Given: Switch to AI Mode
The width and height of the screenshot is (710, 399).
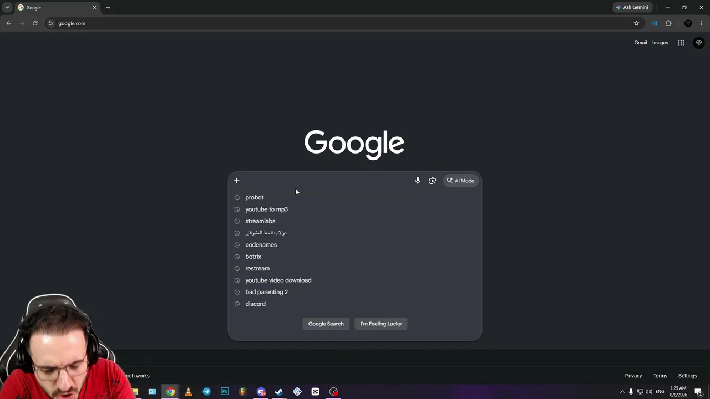Looking at the screenshot, I should pos(461,181).
